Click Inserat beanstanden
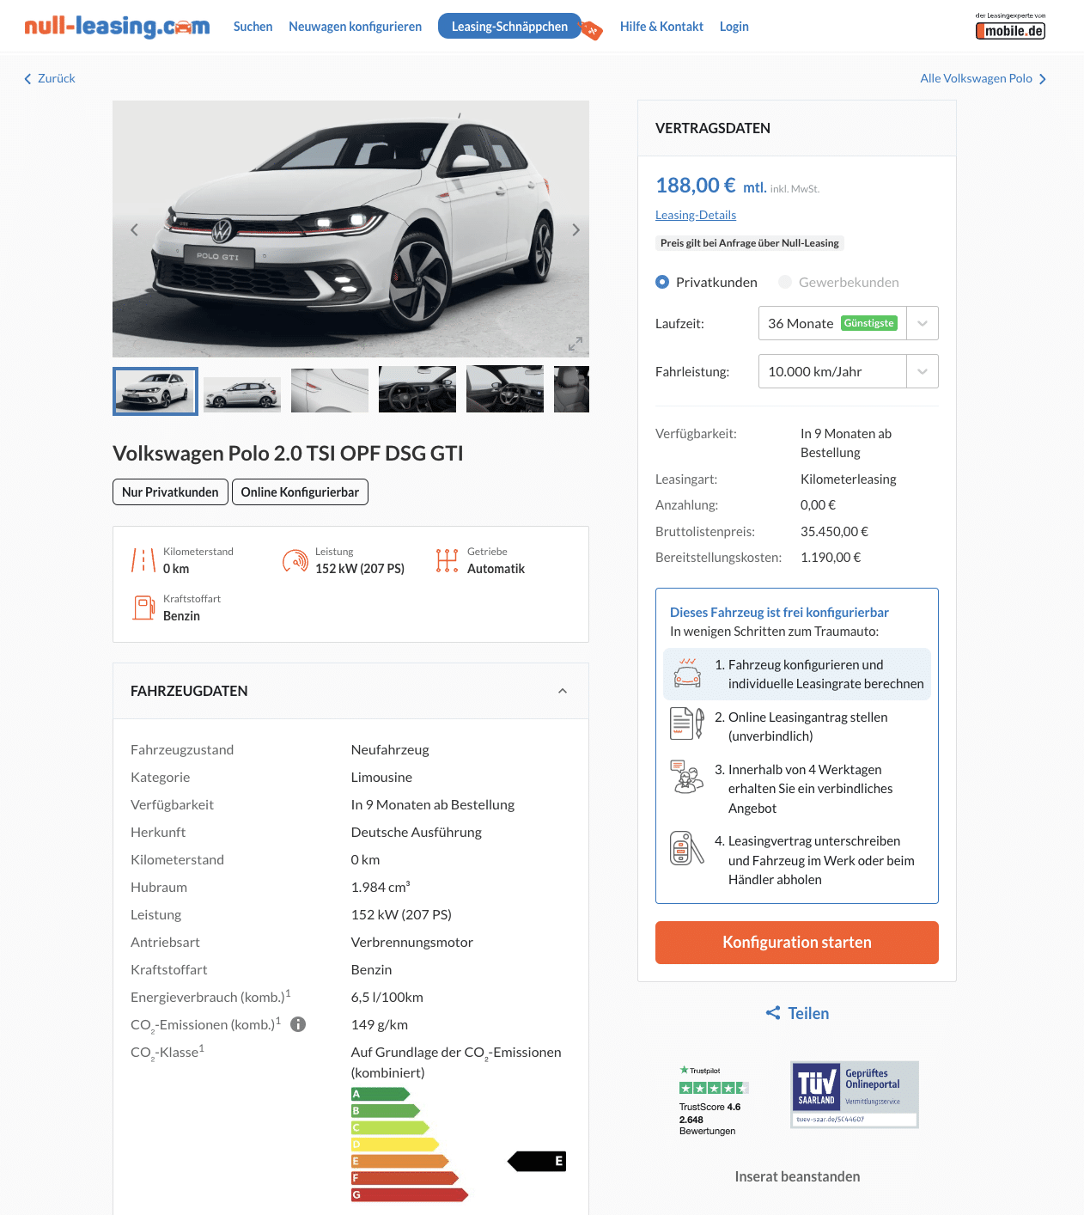The image size is (1084, 1215). point(797,1176)
